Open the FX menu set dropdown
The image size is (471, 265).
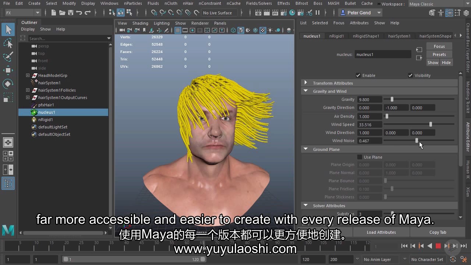[23, 13]
